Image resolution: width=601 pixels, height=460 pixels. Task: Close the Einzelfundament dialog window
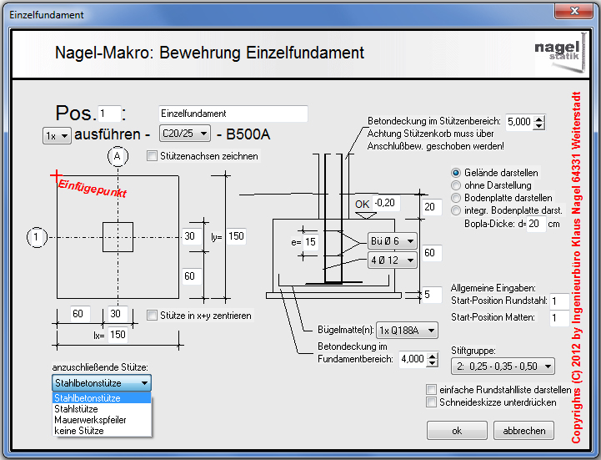pyautogui.click(x=571, y=12)
